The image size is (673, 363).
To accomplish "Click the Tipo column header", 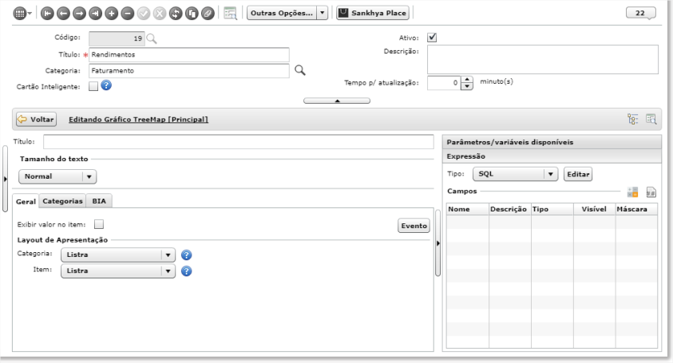I will point(552,209).
